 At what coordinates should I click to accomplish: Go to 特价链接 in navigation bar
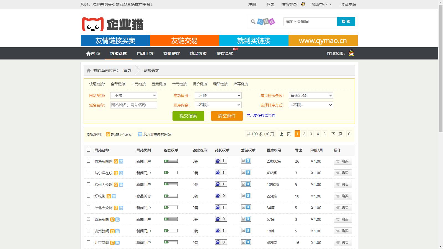[171, 54]
